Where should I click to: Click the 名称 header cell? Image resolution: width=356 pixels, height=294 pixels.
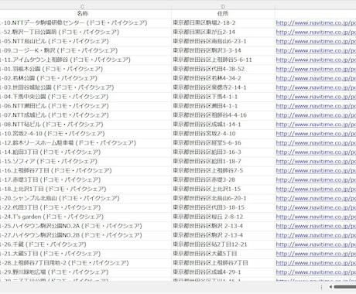[x=83, y=13]
